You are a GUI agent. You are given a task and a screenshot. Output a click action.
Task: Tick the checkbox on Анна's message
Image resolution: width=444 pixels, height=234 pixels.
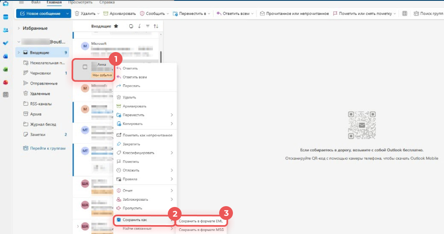click(x=85, y=67)
